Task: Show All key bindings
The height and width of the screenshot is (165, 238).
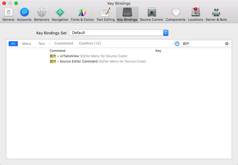Action: (x=13, y=44)
